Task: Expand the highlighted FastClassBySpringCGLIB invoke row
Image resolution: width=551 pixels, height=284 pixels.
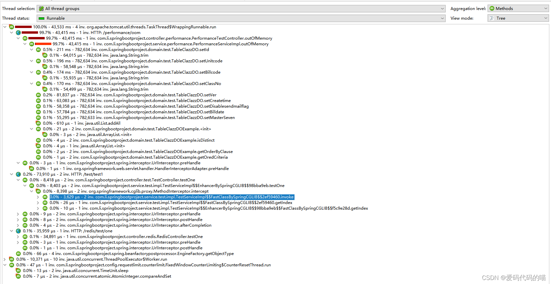Action: pos(38,197)
